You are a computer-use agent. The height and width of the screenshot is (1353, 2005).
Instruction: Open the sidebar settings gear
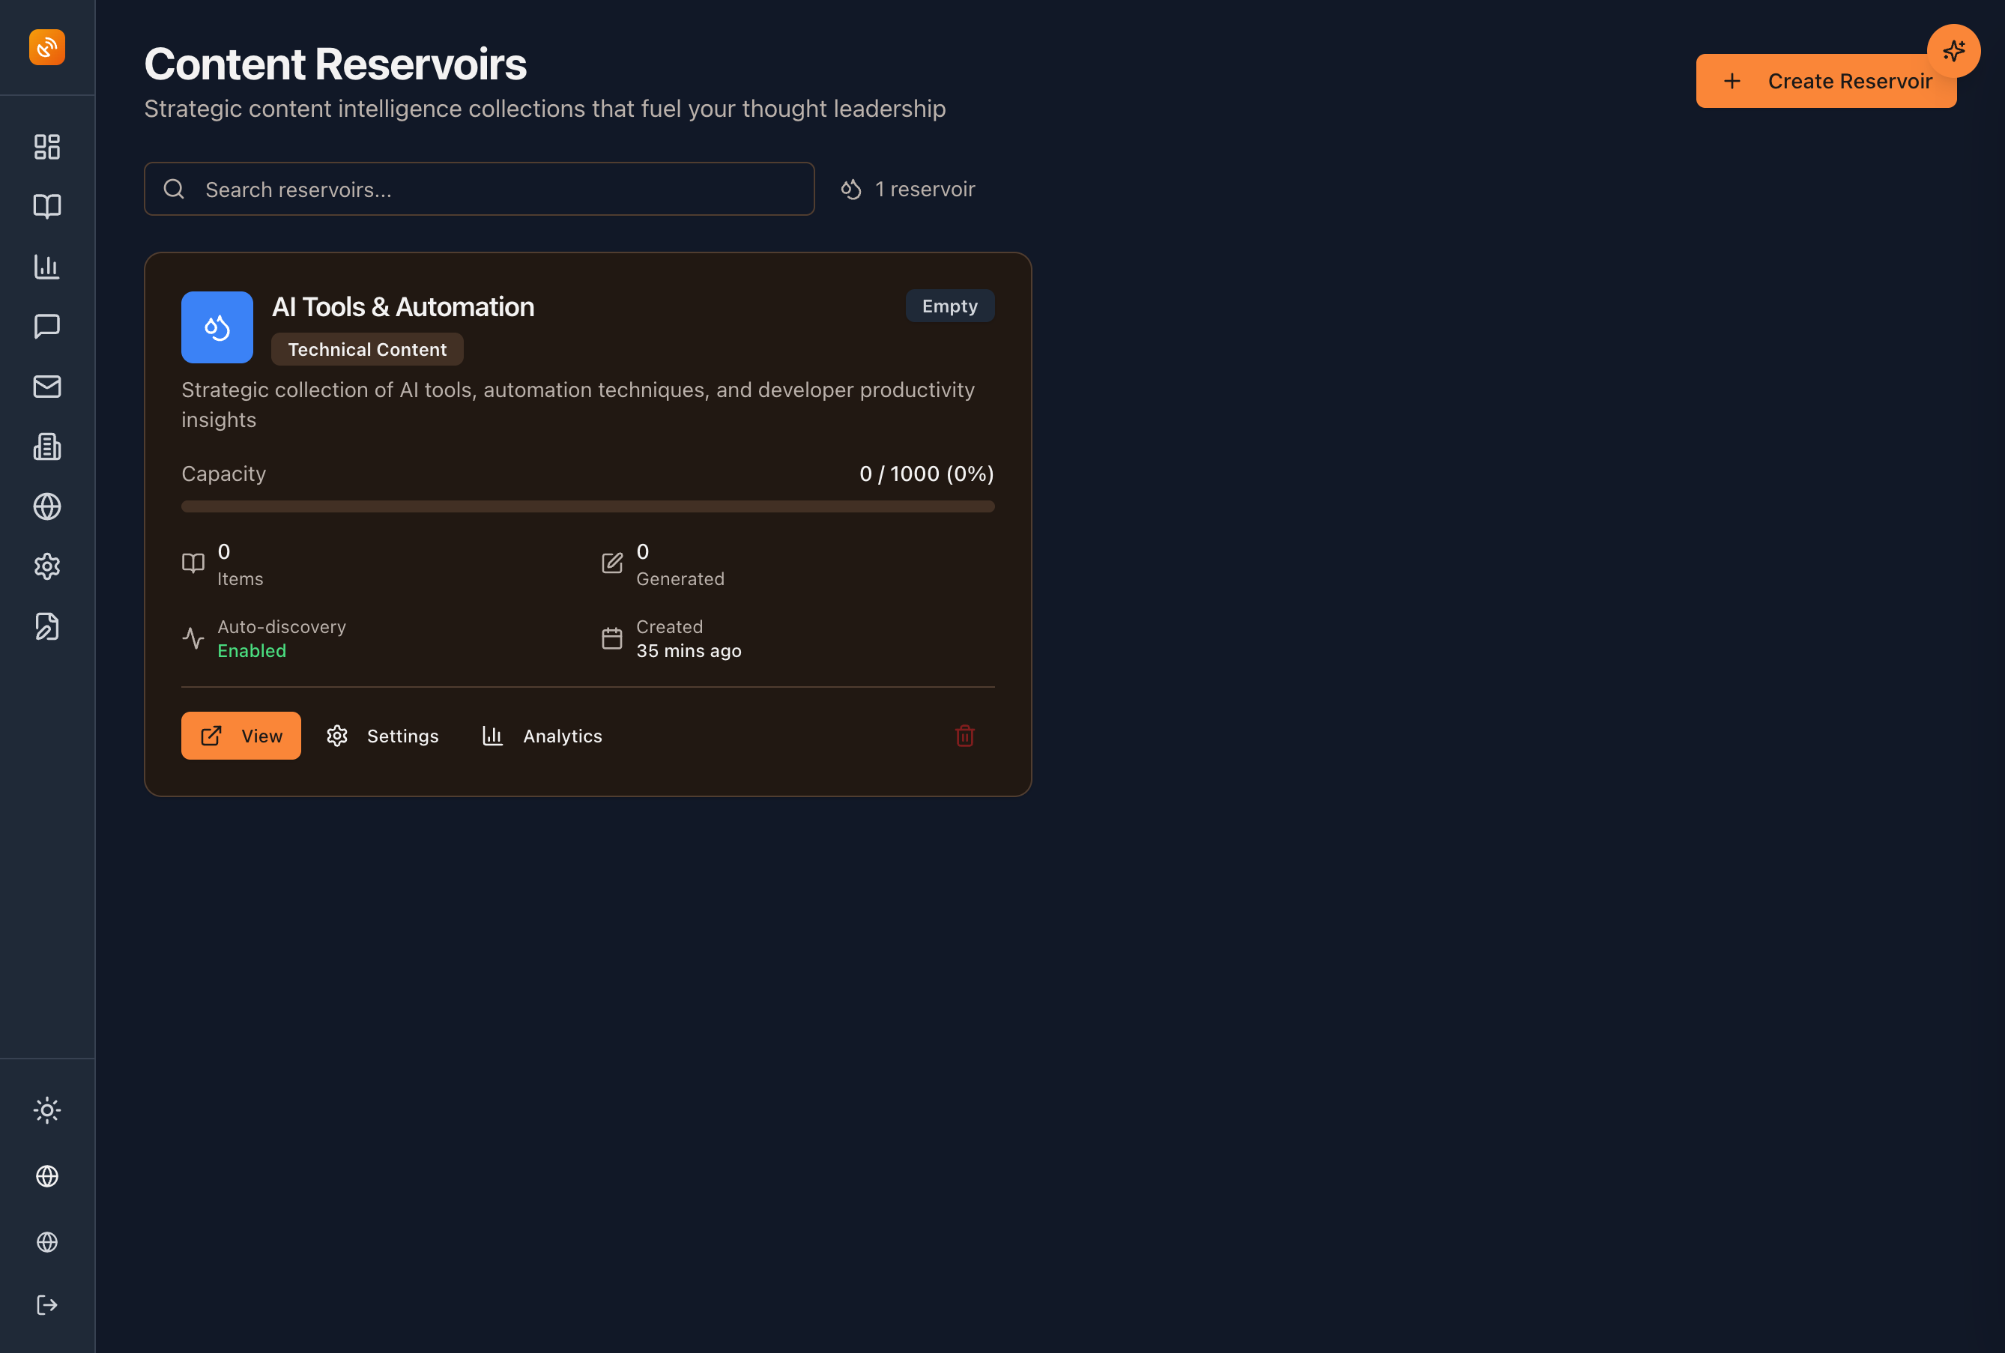[x=46, y=566]
